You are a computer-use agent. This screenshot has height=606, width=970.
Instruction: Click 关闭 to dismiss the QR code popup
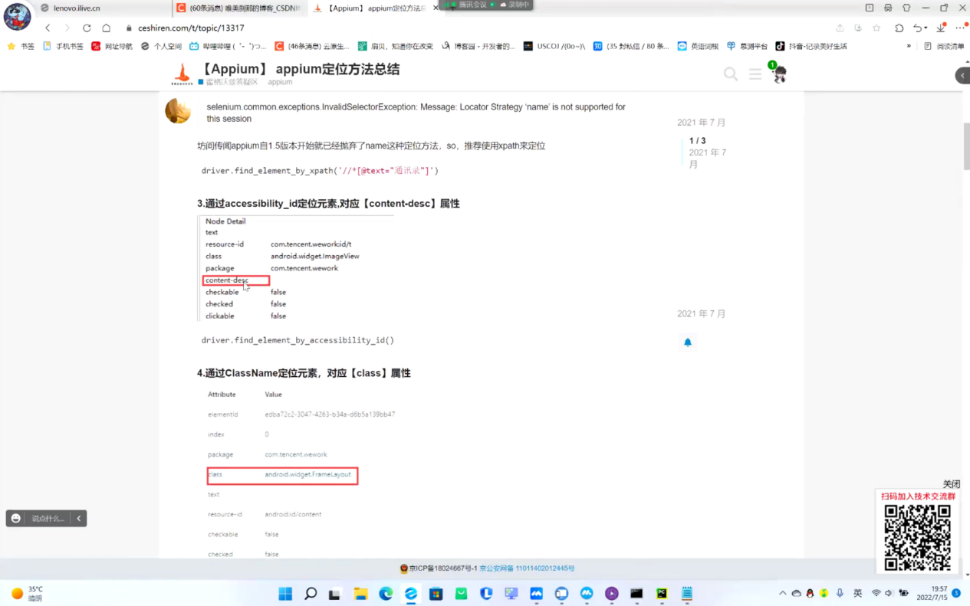click(x=951, y=484)
